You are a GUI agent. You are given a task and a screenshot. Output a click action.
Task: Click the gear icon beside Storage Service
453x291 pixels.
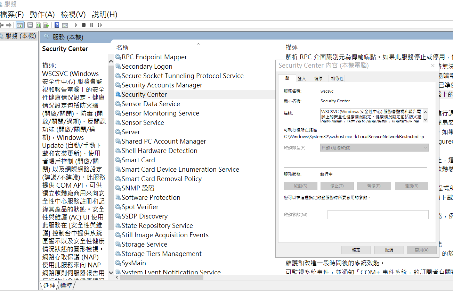click(118, 244)
